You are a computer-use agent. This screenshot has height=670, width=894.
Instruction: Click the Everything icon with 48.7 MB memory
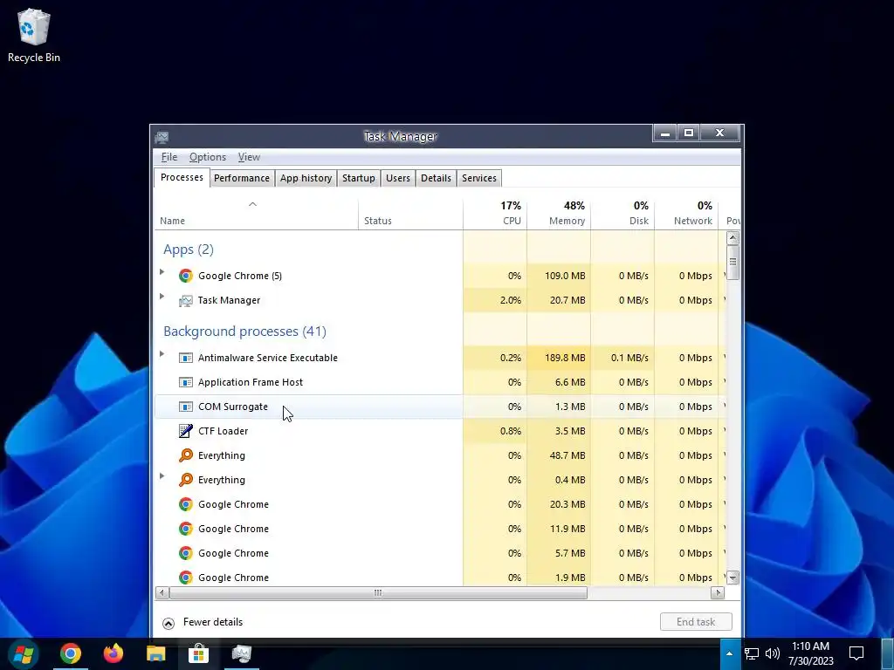(185, 455)
